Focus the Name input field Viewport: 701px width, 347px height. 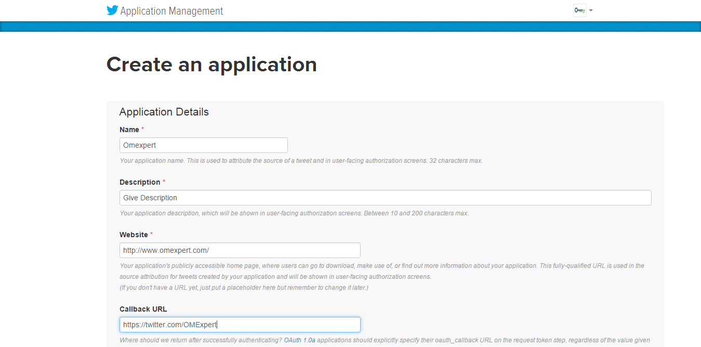pyautogui.click(x=204, y=145)
